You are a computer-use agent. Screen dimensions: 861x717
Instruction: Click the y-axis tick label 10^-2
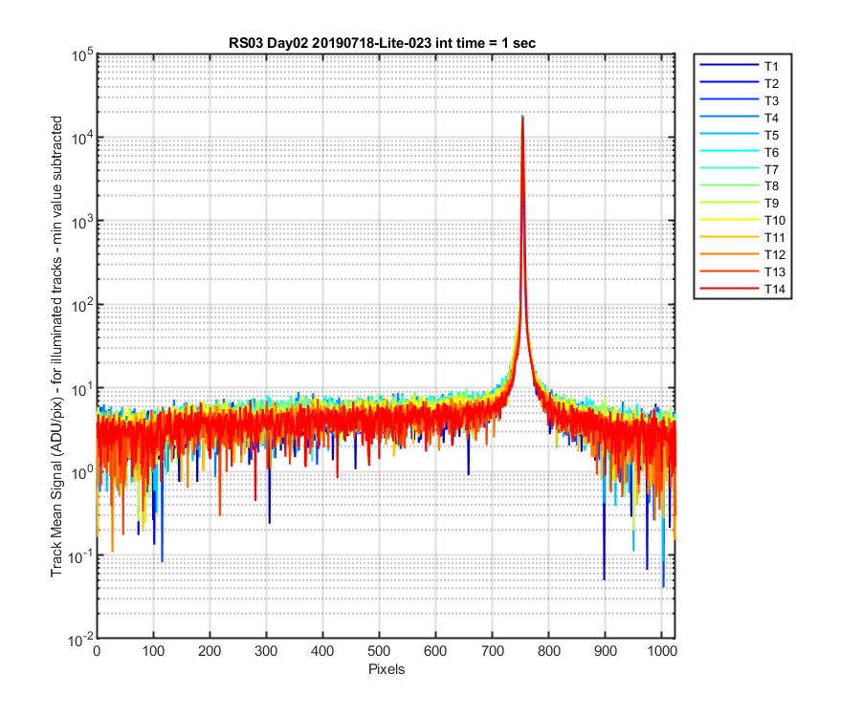click(81, 640)
